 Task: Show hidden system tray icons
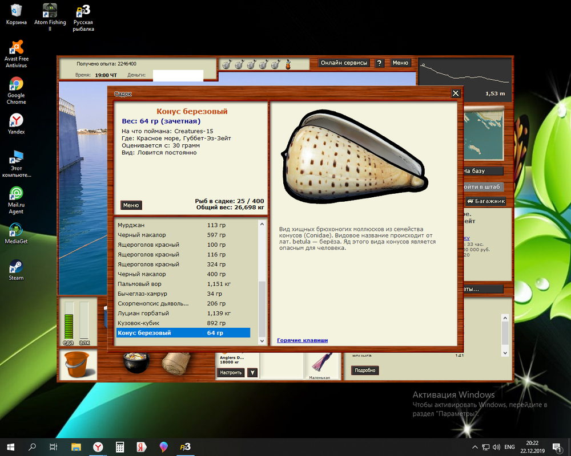coord(476,447)
